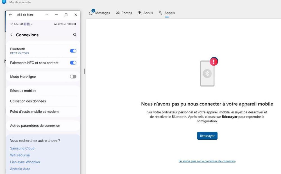Click the back arrow in phone window title bar

(10, 15)
